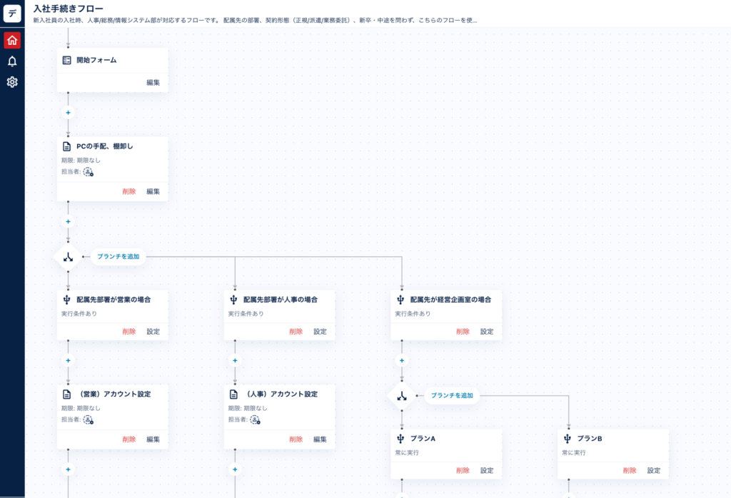Click the branch diamond icon below PC task
731x498 pixels.
pos(69,256)
